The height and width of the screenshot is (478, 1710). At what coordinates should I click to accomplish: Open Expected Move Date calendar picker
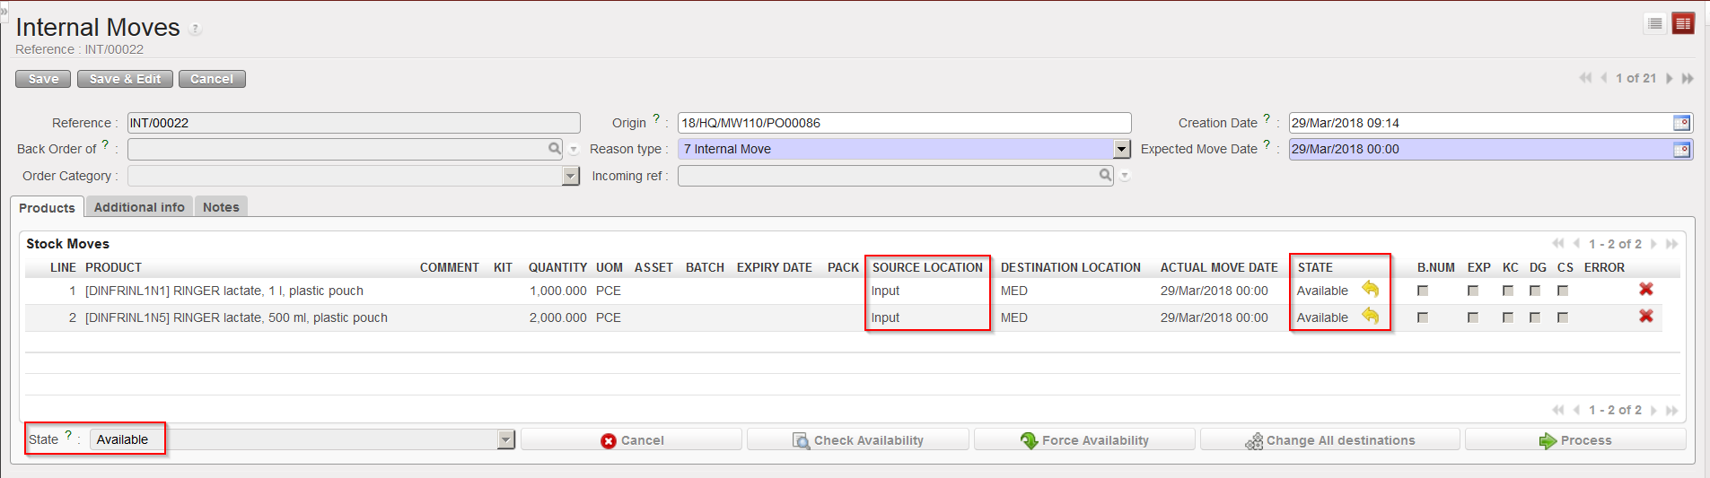point(1681,150)
